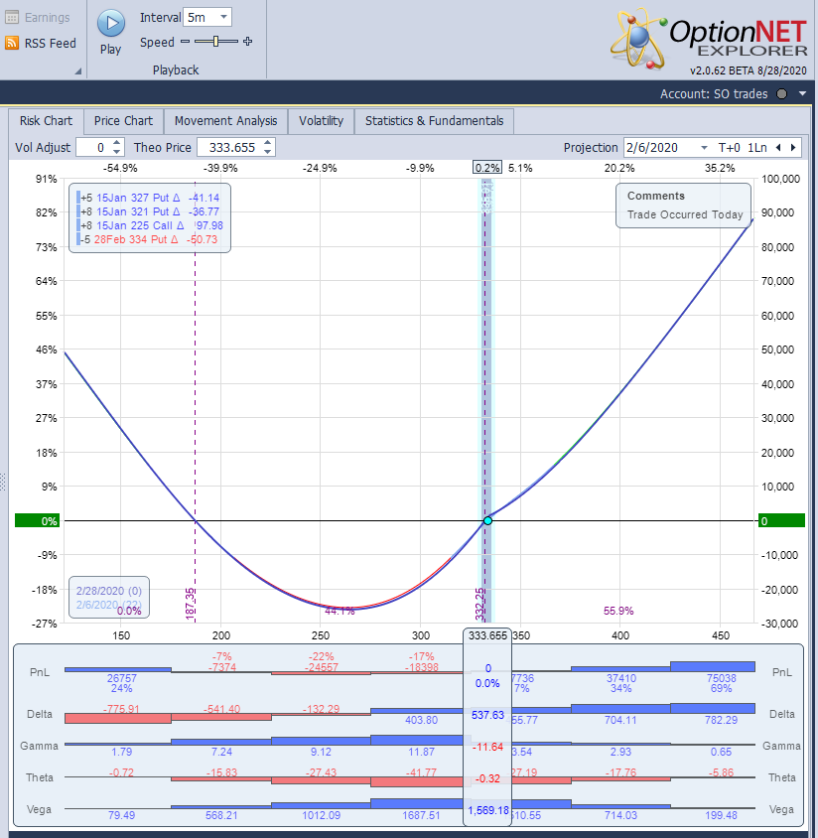Click the 2/28/2020 (0) expiration line legend
The image size is (818, 838).
point(108,591)
